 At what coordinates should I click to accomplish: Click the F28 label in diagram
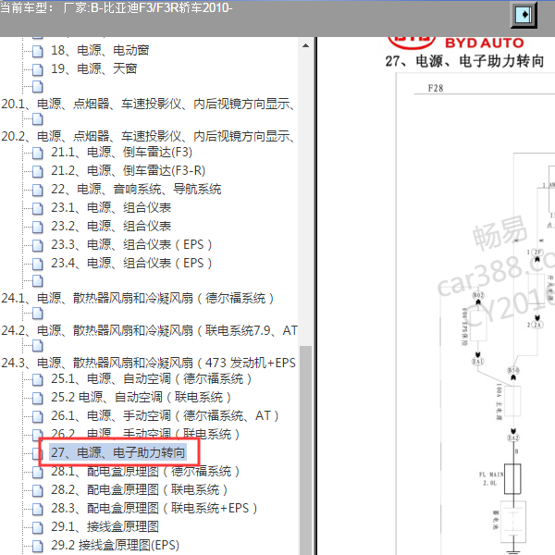point(436,88)
